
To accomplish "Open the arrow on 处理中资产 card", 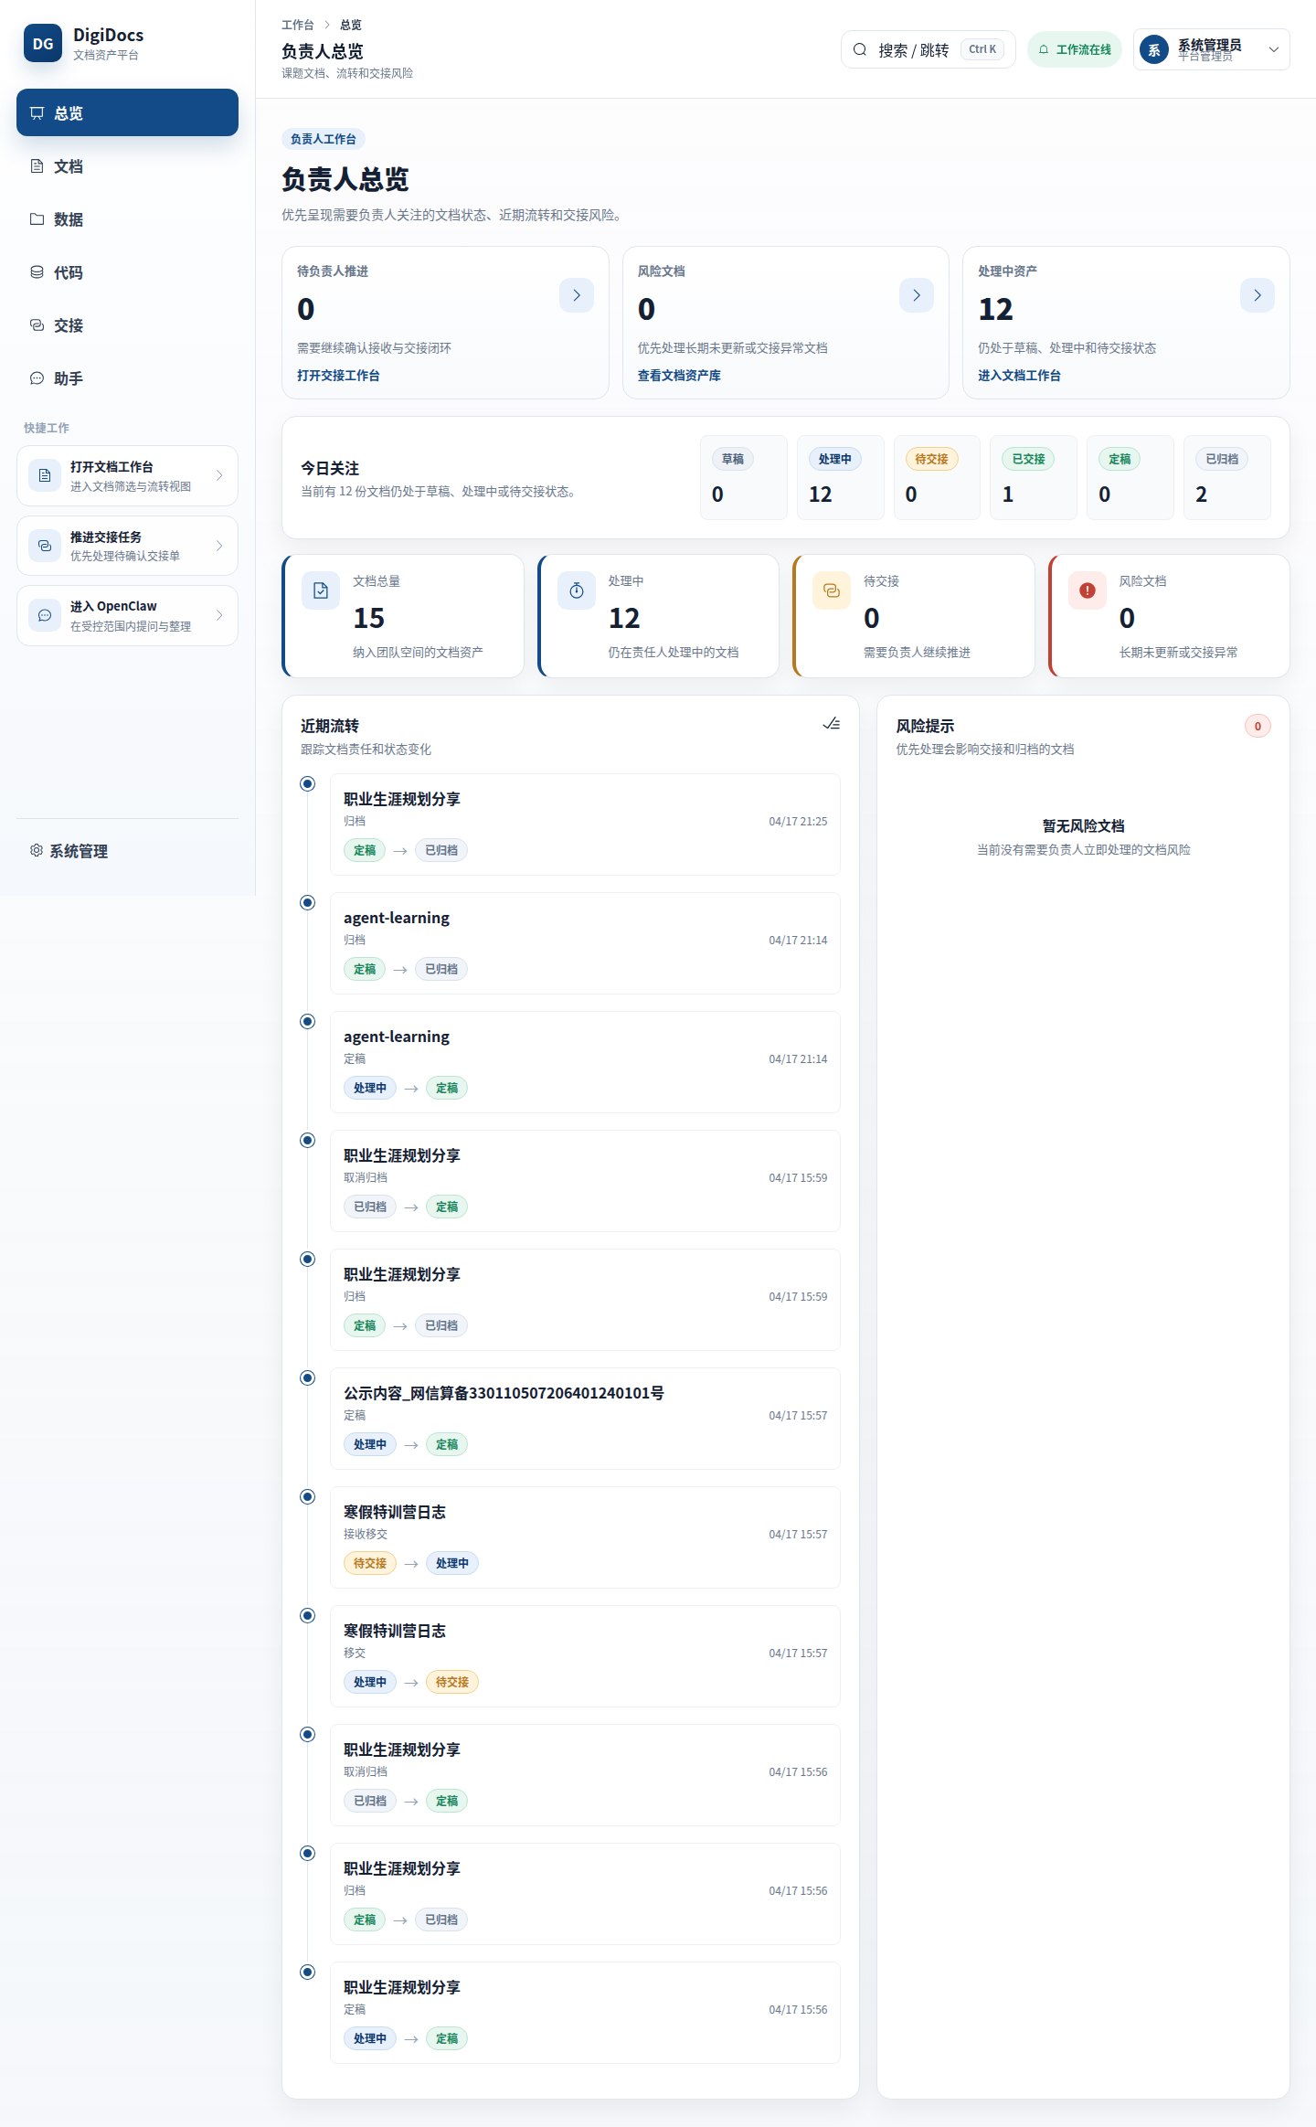I will pyautogui.click(x=1258, y=295).
